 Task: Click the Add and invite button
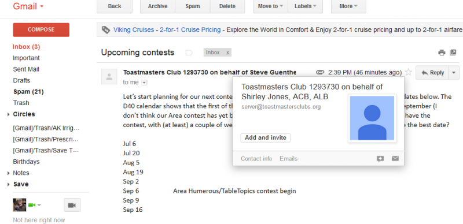pyautogui.click(x=266, y=137)
